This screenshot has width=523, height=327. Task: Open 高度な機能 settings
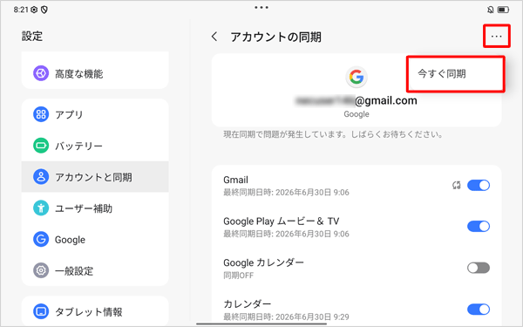pos(95,73)
